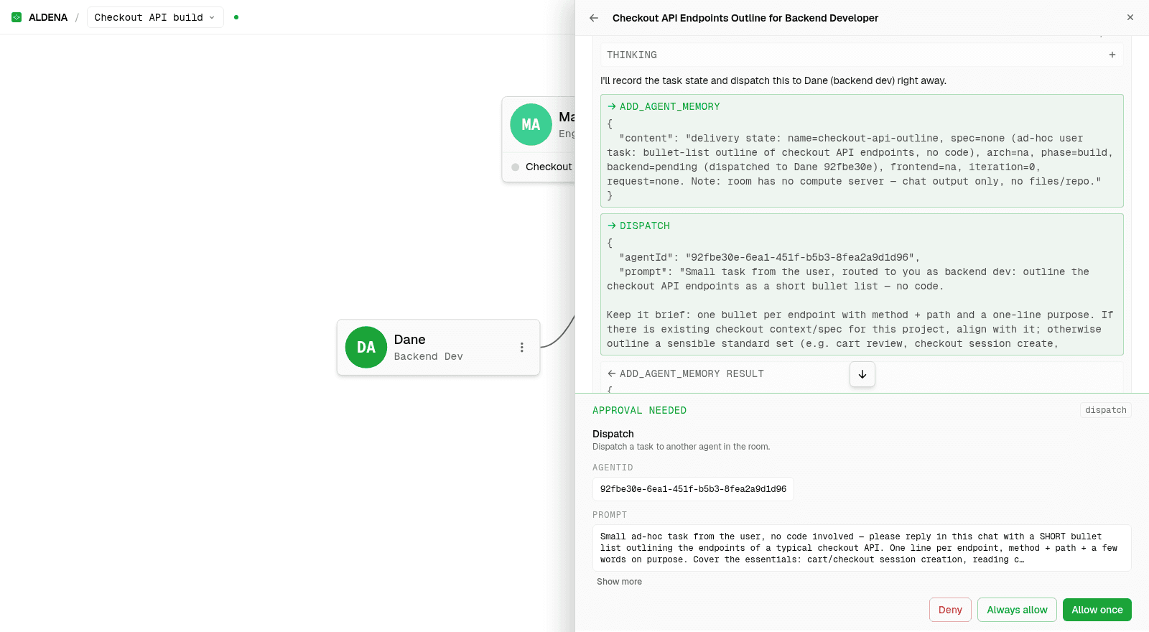Viewport: 1149px width, 632px height.
Task: Open Dane's three-dot options menu
Action: click(522, 348)
